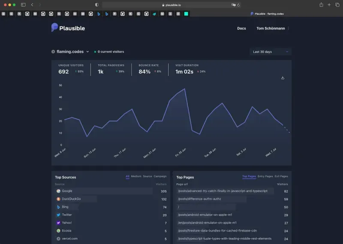Open the user menu dots beside Tom Schönmann

(x=288, y=28)
